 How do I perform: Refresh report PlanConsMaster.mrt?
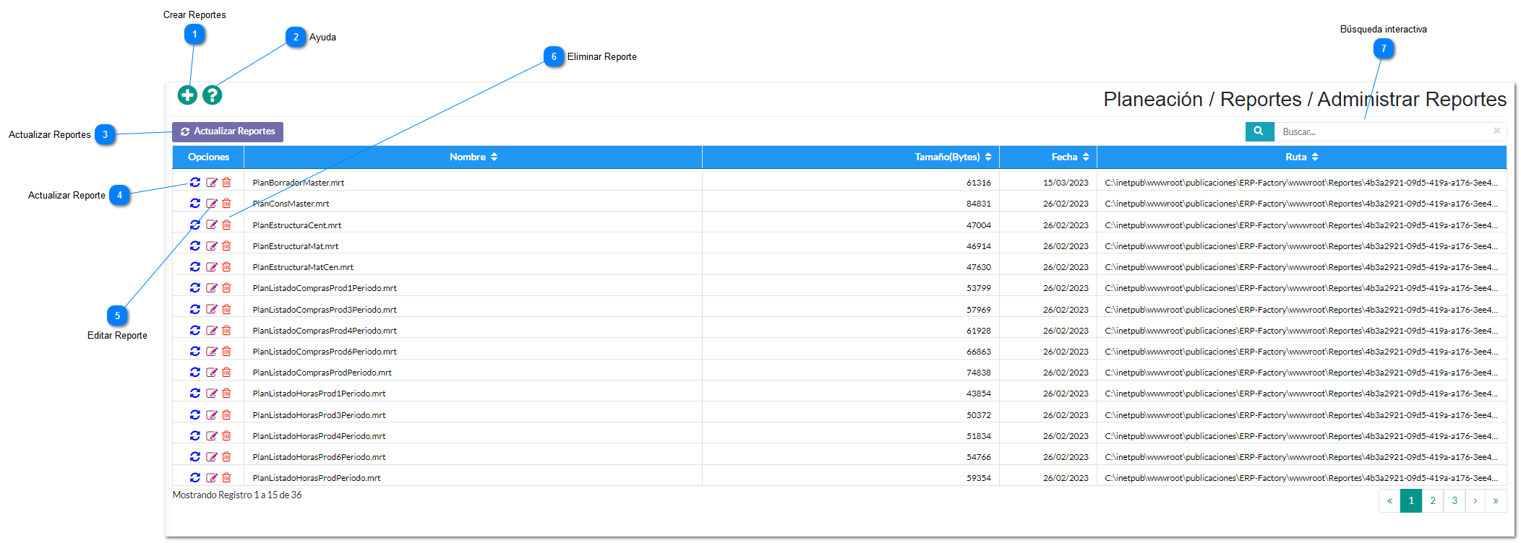(x=195, y=203)
